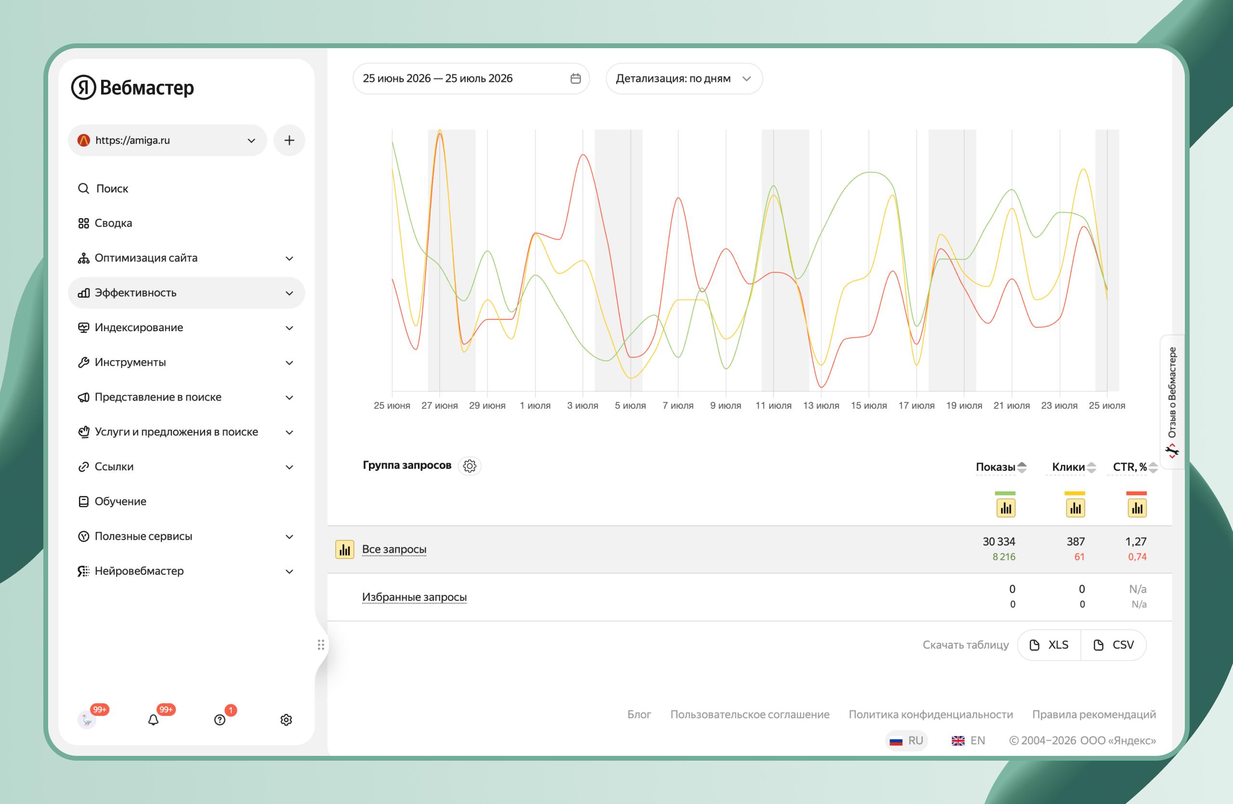Expand the Инструменты section chevron
This screenshot has height=804, width=1233.
coord(289,363)
